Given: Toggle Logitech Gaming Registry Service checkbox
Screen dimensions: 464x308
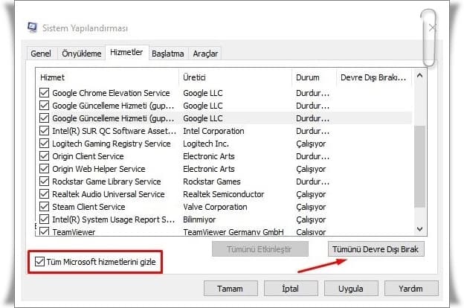Looking at the screenshot, I should 44,144.
